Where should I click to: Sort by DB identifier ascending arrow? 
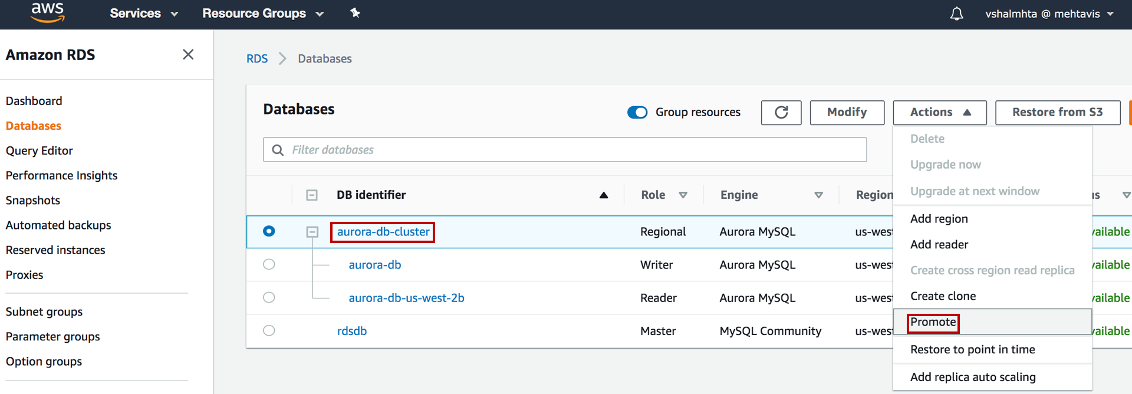point(604,195)
